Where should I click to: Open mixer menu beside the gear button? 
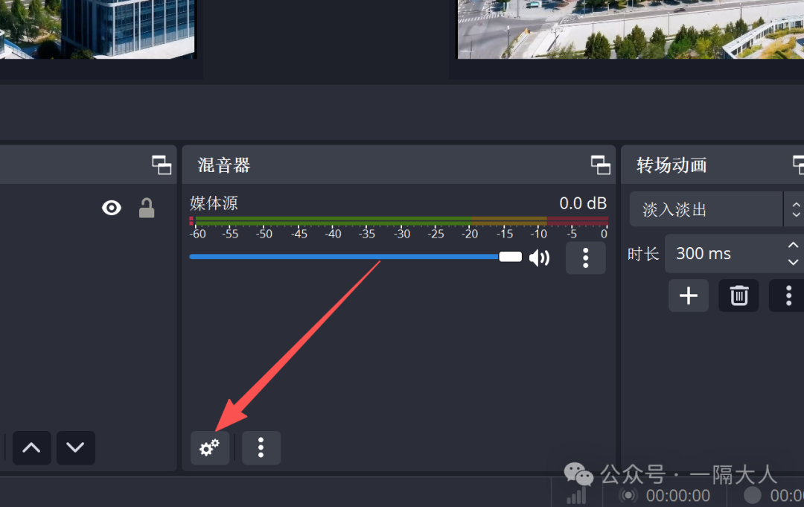pos(261,447)
